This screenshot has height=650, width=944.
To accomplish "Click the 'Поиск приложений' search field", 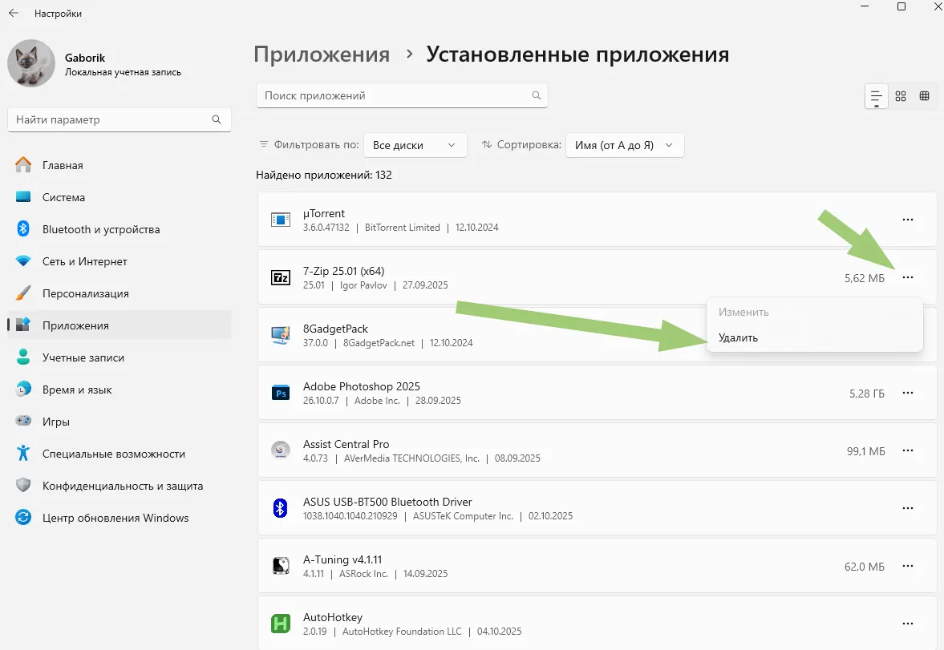I will [393, 95].
